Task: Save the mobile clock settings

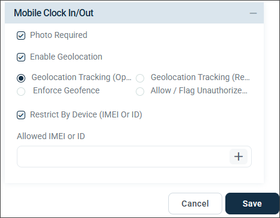Action: (252, 204)
